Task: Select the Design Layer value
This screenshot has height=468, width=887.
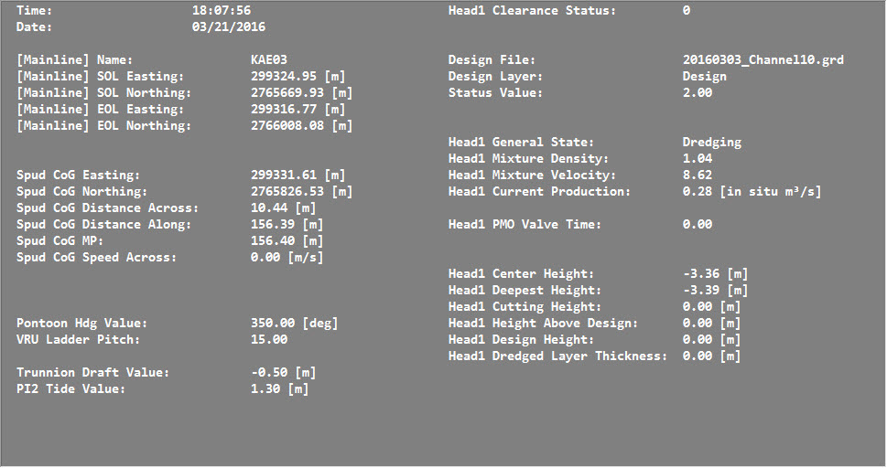Action: [704, 77]
